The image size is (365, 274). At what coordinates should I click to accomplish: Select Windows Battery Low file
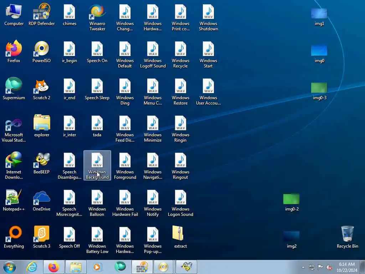[97, 240]
